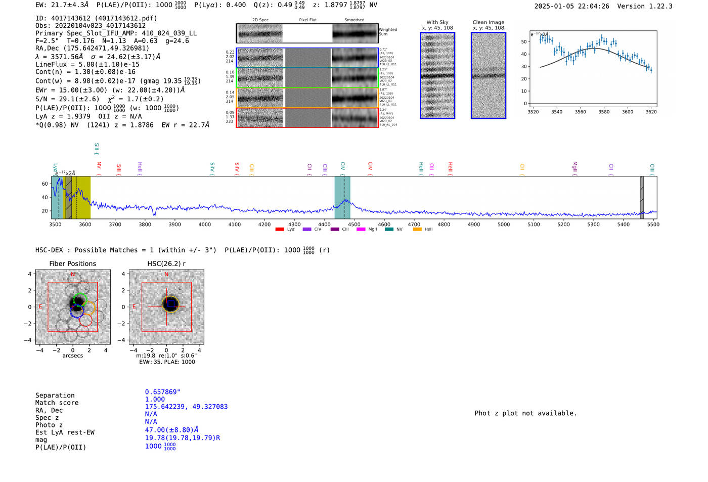
Task: Click the red fiber circle in Fiber Positions
Action: 85,320
